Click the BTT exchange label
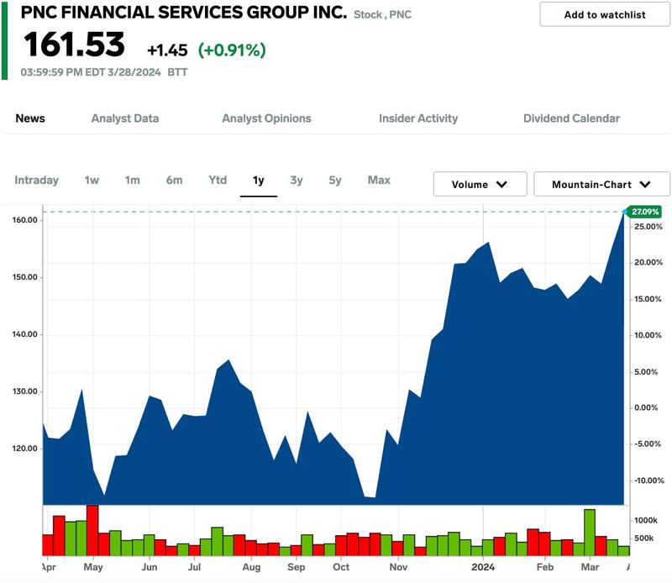 pos(177,72)
